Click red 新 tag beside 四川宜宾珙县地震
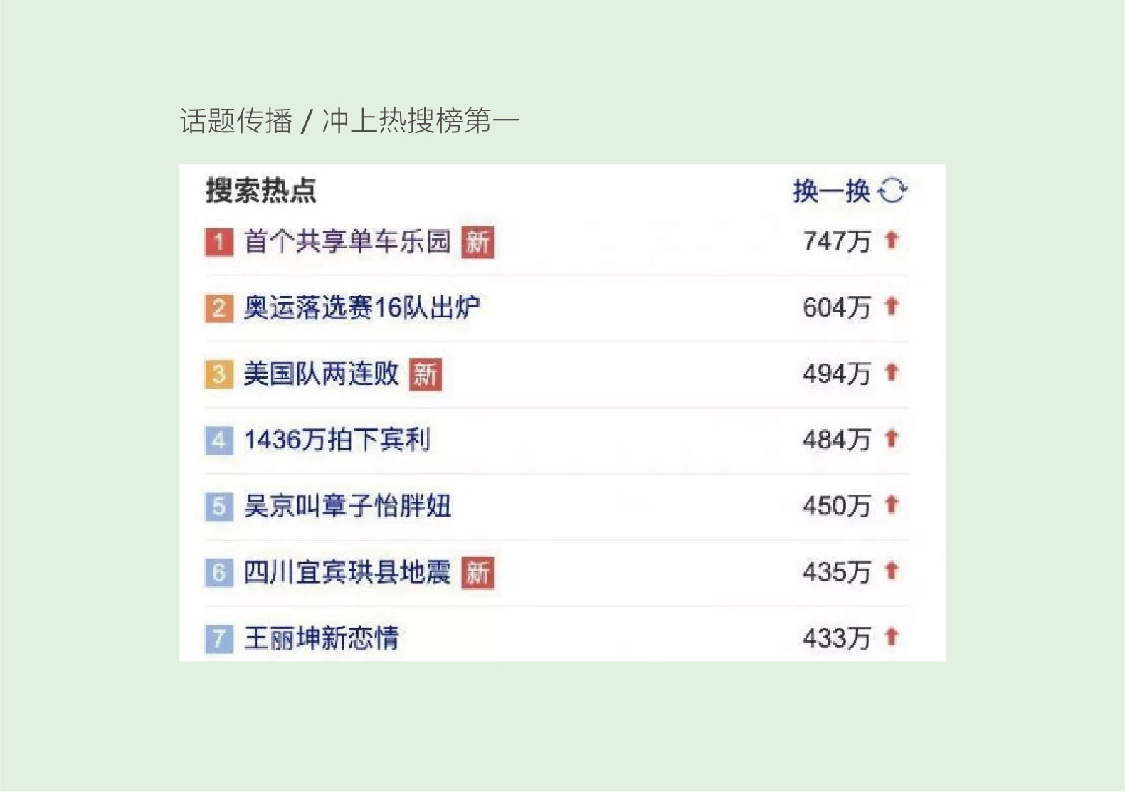Viewport: 1125px width, 792px height. click(477, 573)
